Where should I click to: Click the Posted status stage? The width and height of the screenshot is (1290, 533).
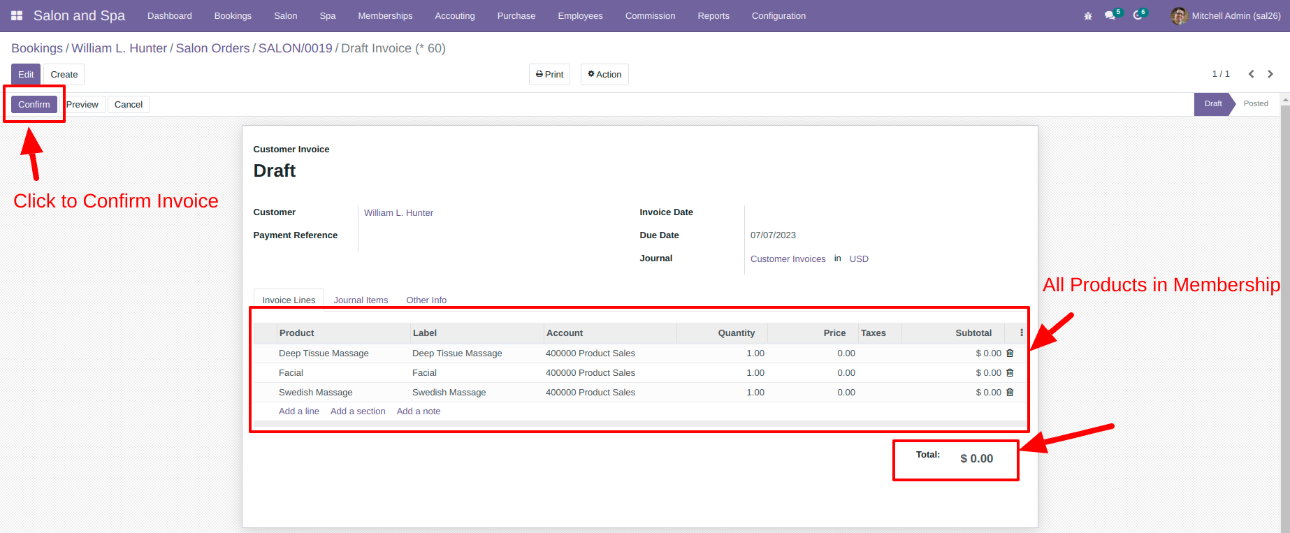coord(1256,104)
